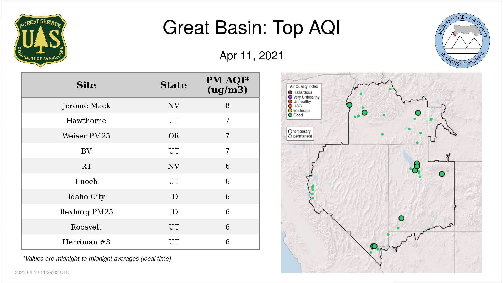Click the Unhealthy legend red marker

coord(290,101)
